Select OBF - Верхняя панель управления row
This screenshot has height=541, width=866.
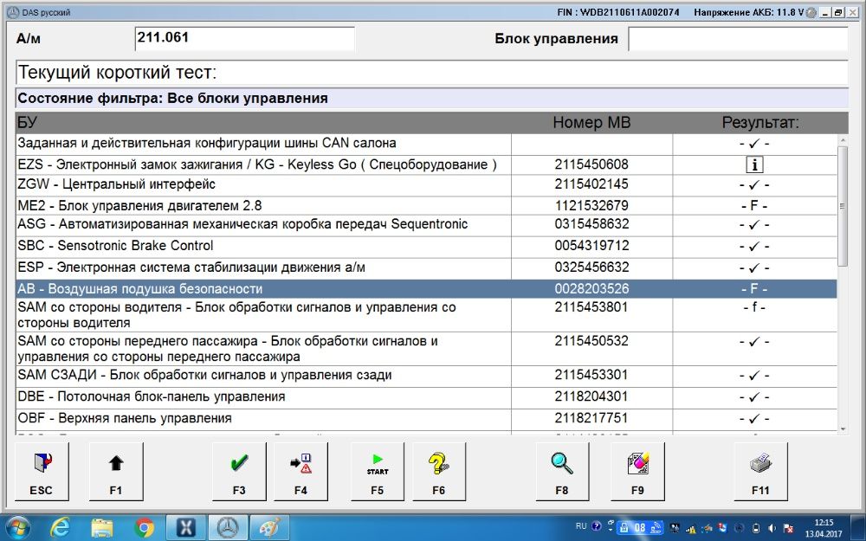(x=426, y=418)
